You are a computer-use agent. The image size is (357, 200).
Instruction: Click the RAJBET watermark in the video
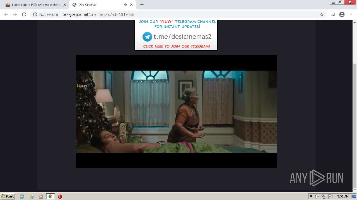pyautogui.click(x=82, y=86)
